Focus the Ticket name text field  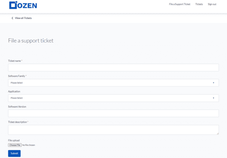[x=113, y=67]
